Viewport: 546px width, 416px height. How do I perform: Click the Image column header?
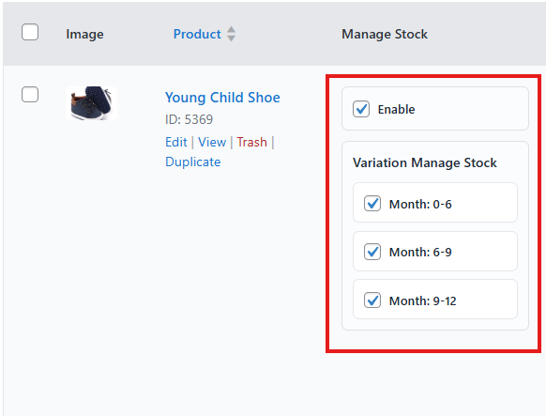click(84, 34)
